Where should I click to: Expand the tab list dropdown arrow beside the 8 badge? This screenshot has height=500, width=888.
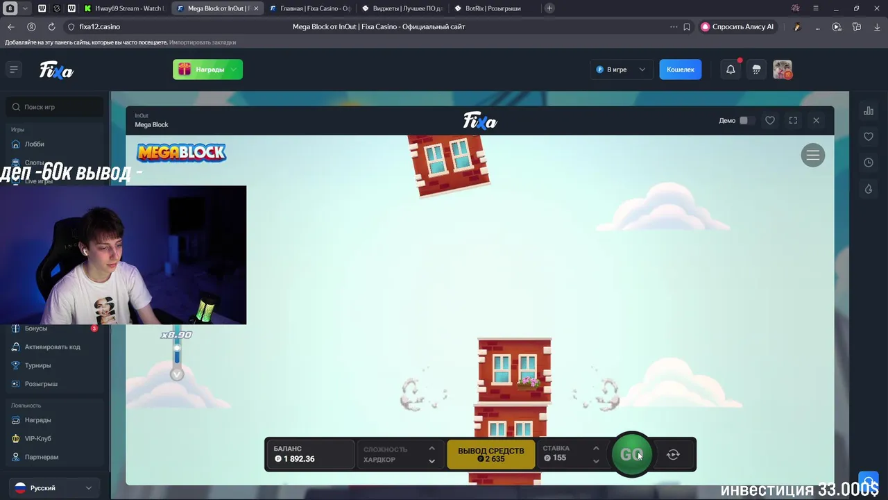click(x=25, y=8)
